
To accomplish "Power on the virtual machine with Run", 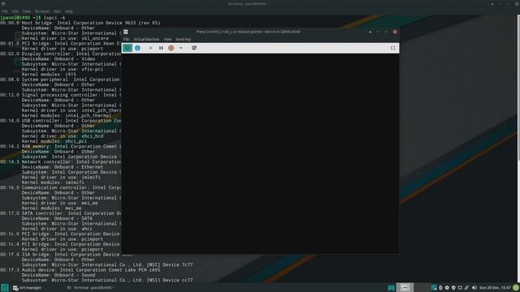I will (x=151, y=48).
